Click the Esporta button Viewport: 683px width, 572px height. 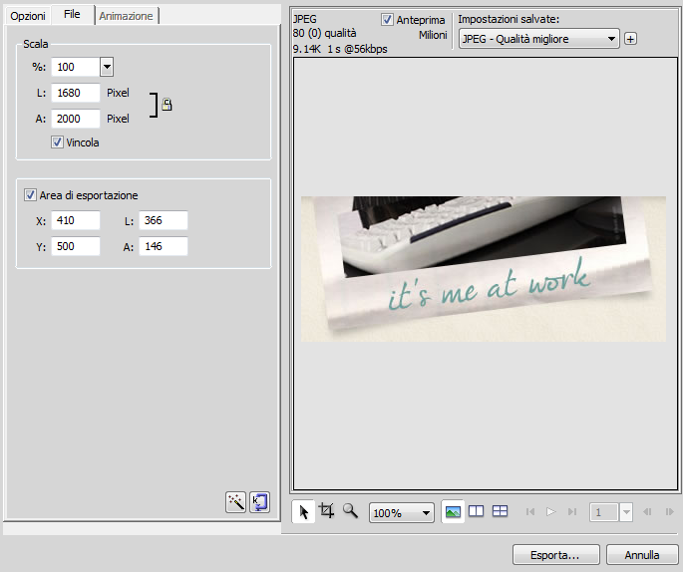(x=556, y=555)
